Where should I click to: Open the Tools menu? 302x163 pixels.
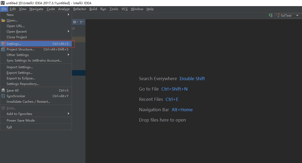[x=114, y=9]
